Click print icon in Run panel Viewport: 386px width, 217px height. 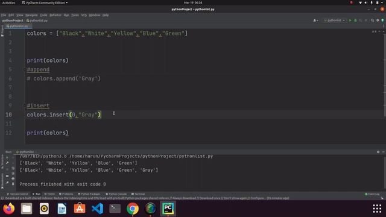tap(13, 178)
